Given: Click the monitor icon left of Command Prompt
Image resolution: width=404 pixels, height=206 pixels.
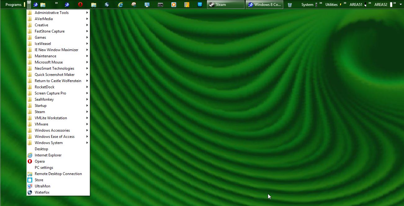Looking at the screenshot, I should click(x=147, y=5).
